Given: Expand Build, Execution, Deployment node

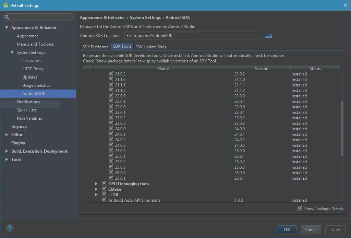Looking at the screenshot, I should [x=7, y=151].
